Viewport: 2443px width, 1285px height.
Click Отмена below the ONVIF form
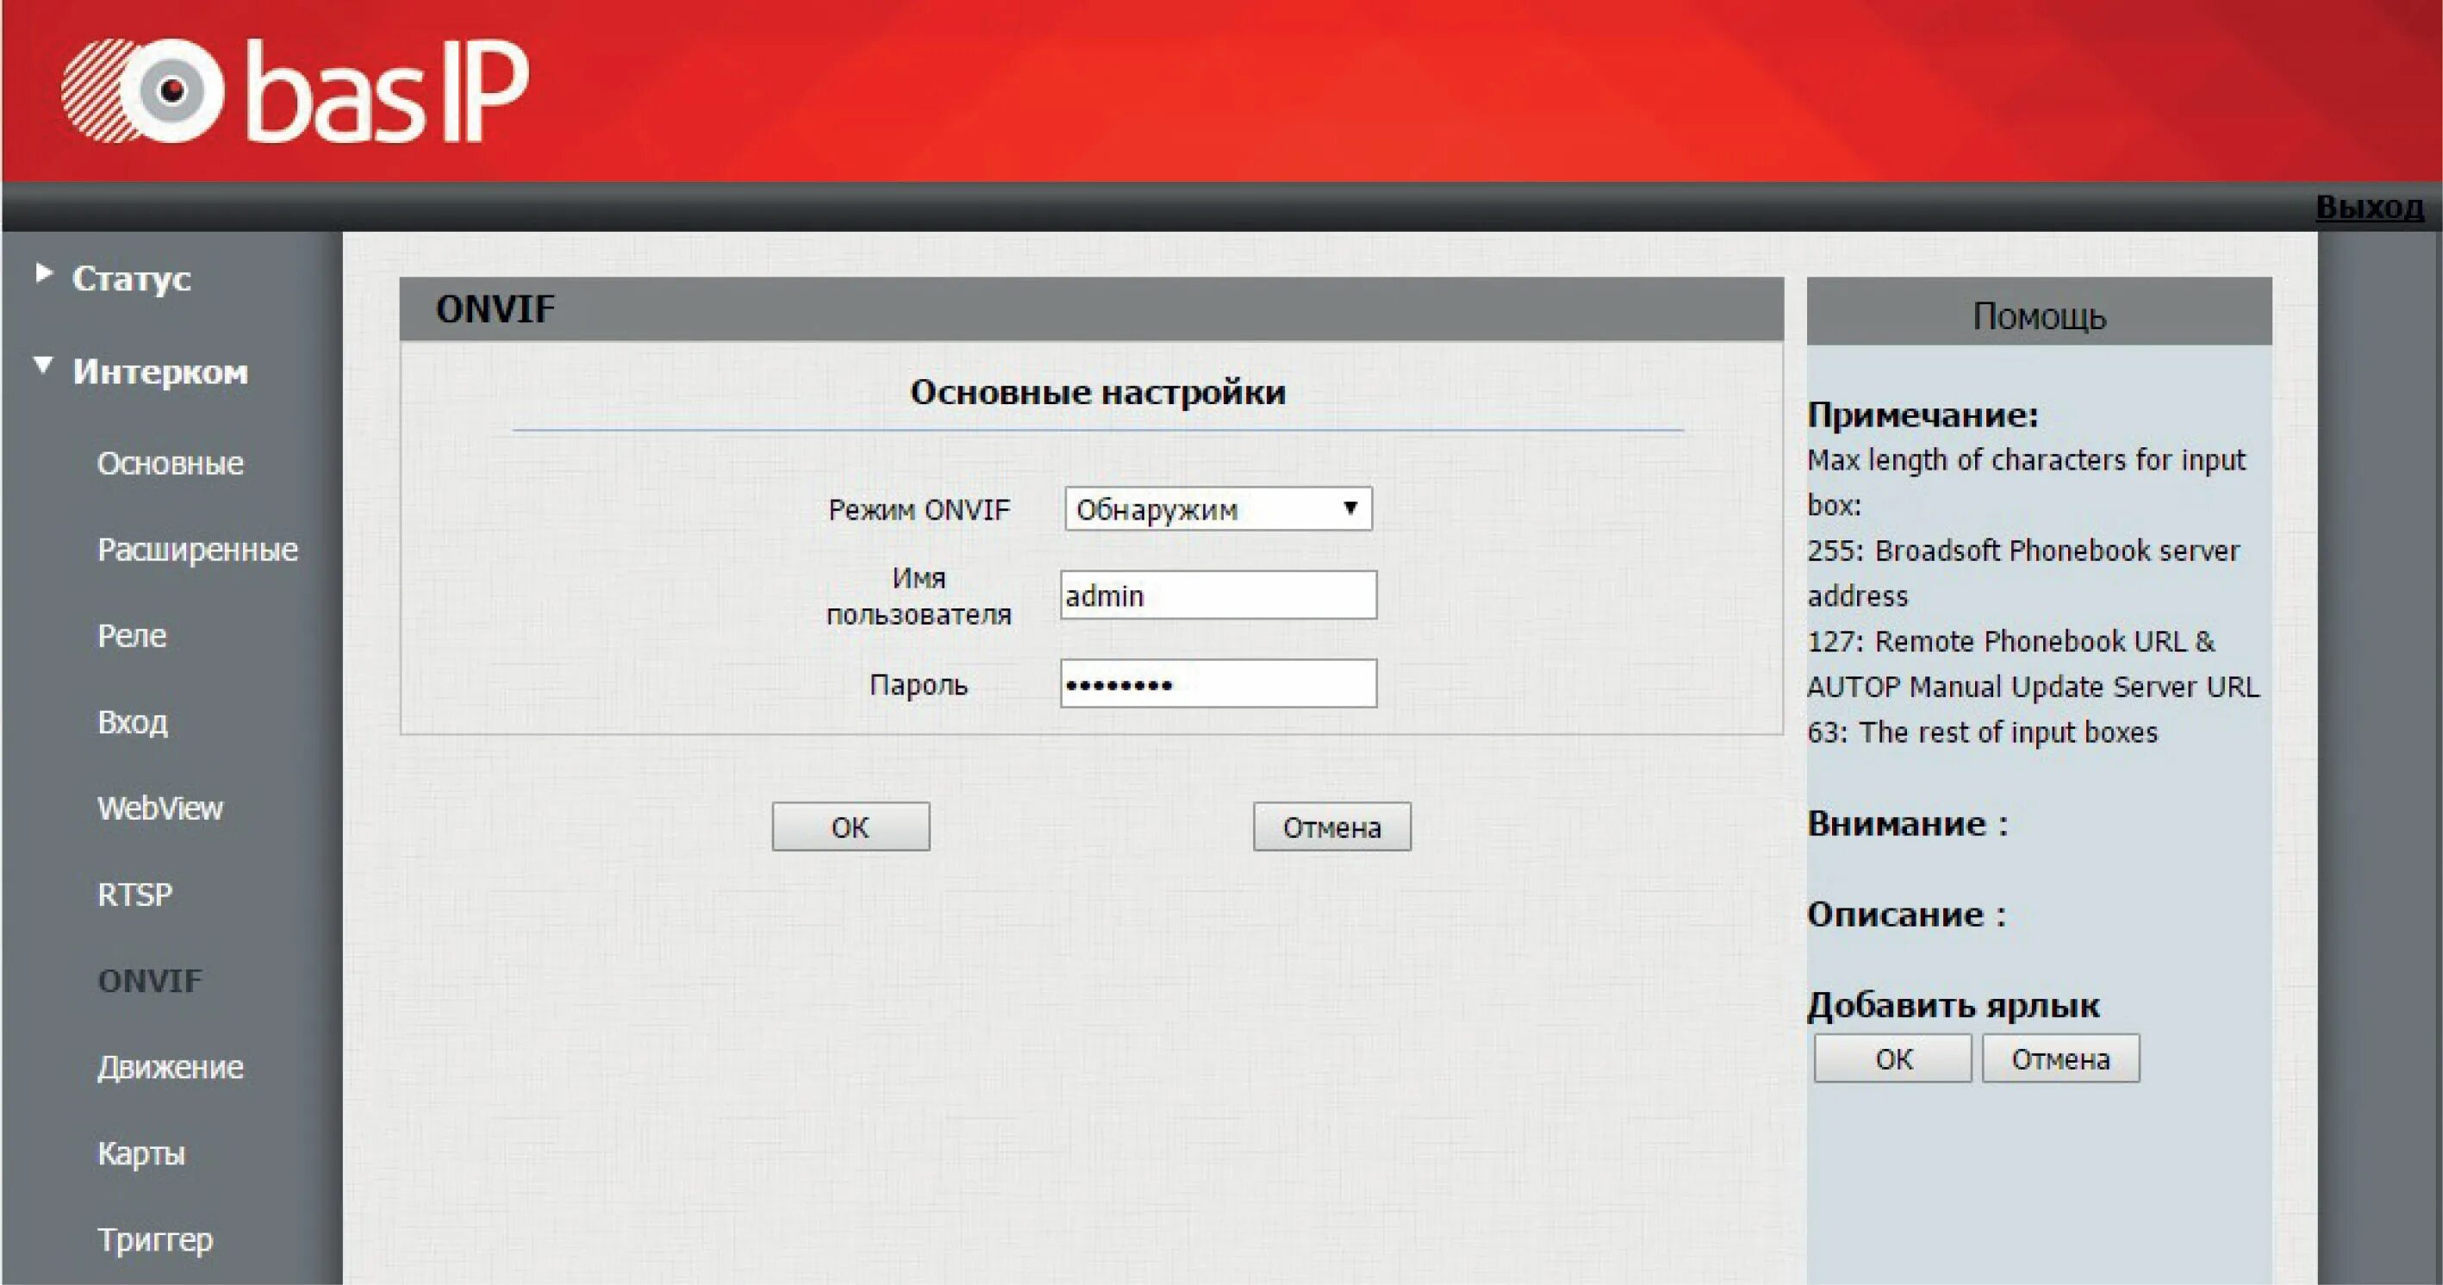tap(1331, 827)
